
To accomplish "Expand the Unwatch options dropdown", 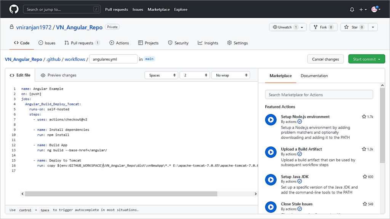I will (302, 27).
